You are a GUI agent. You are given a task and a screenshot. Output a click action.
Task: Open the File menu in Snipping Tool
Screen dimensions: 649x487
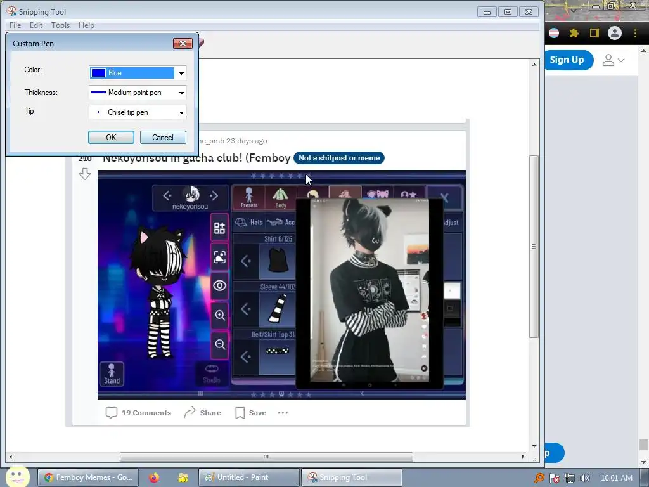click(15, 25)
